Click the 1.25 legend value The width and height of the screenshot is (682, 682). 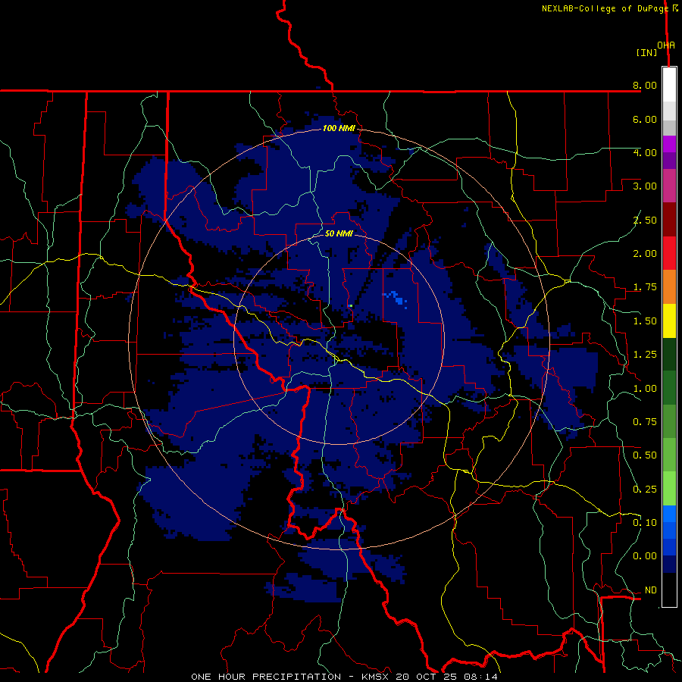[x=645, y=355]
